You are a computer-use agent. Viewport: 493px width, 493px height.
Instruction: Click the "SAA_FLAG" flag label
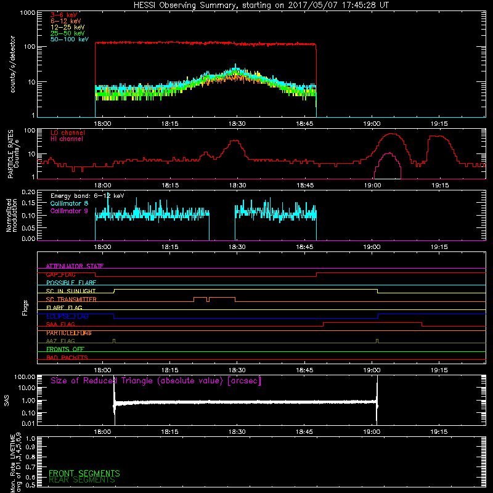(x=60, y=325)
